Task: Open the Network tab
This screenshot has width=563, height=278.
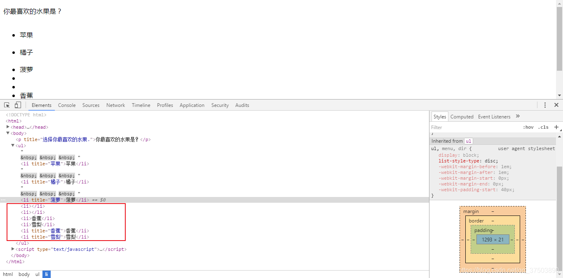Action: (x=115, y=105)
